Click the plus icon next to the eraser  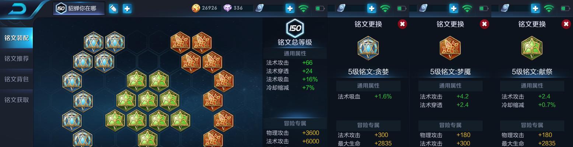click(x=127, y=8)
